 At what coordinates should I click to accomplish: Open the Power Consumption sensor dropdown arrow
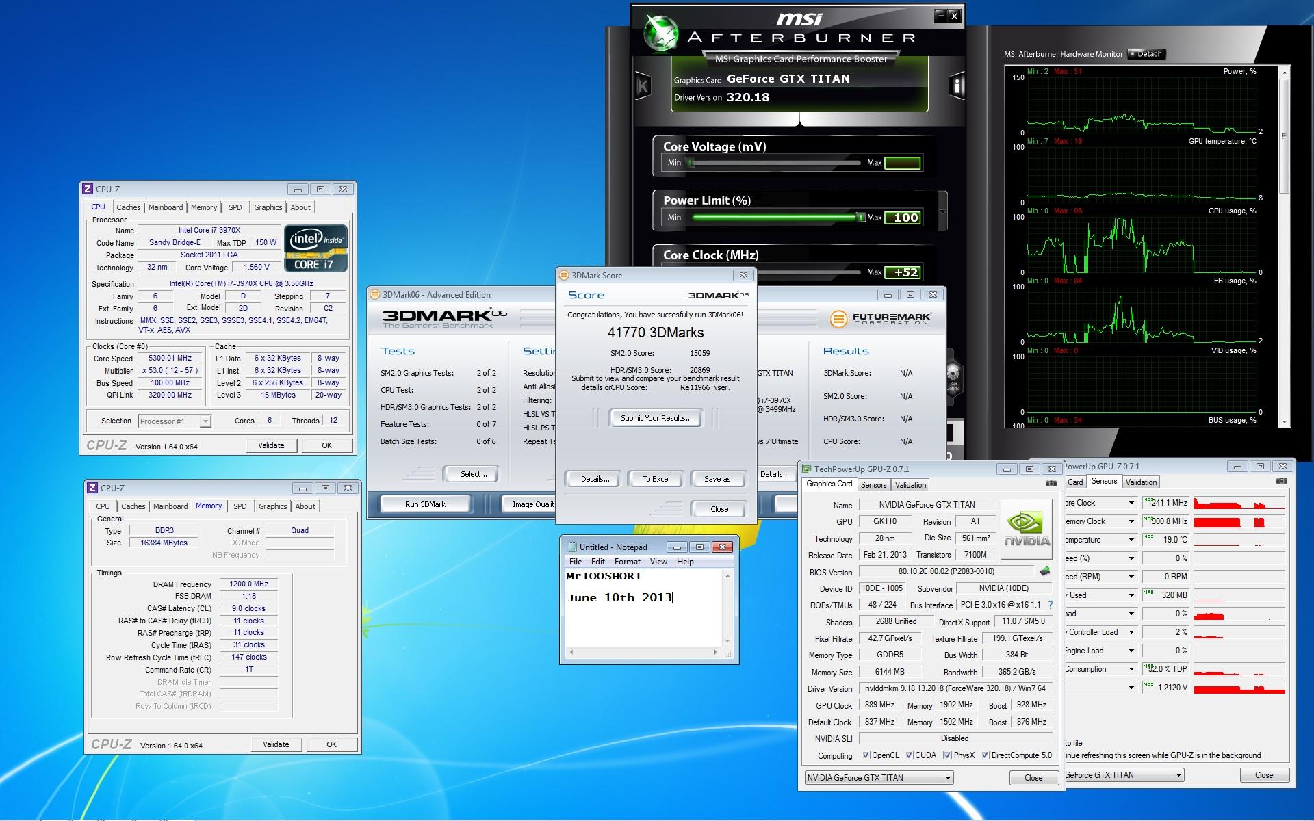tap(1131, 669)
